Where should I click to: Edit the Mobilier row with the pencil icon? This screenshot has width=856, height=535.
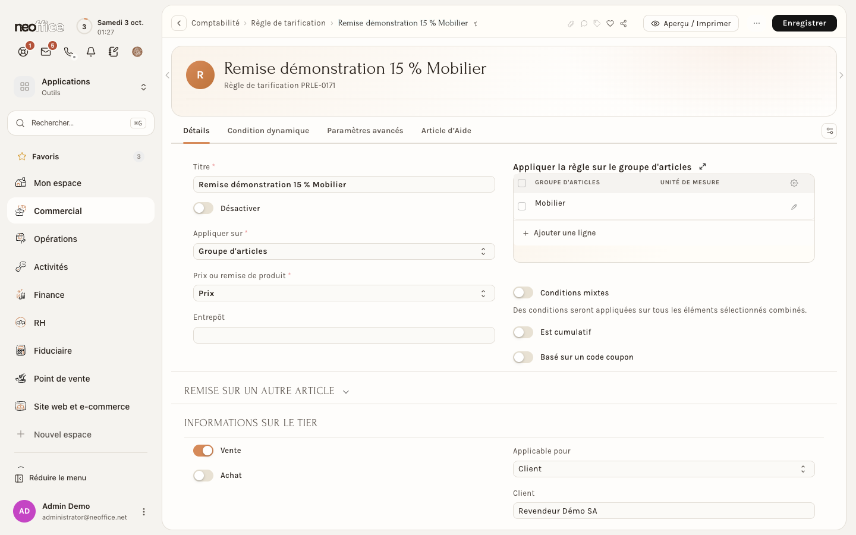tap(794, 207)
